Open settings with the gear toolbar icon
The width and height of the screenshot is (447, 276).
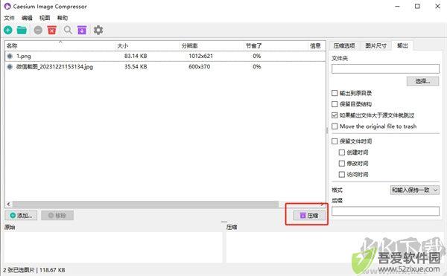[98, 30]
